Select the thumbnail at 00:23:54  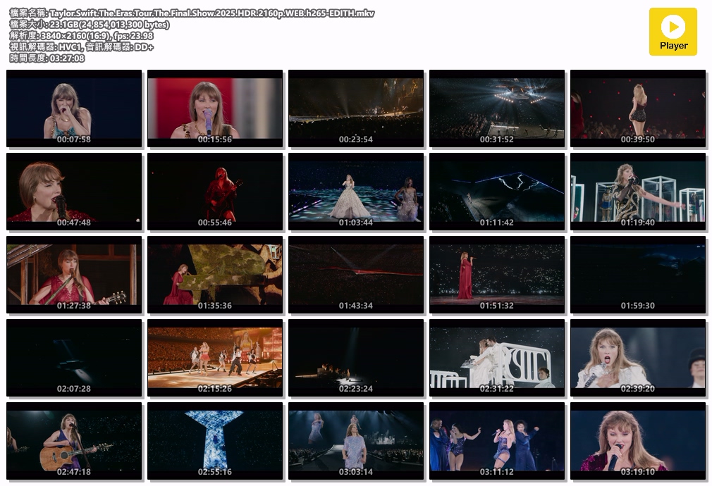click(356, 108)
